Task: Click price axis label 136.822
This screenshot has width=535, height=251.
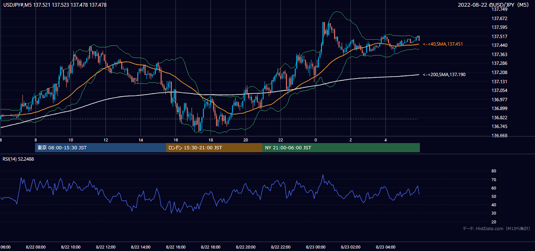Action: click(499, 118)
